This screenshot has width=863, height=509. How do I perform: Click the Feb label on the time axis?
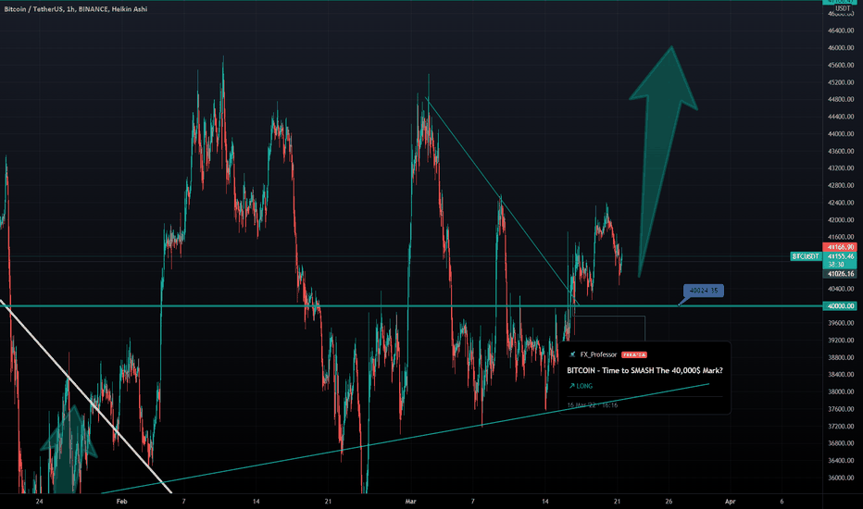[121, 502]
